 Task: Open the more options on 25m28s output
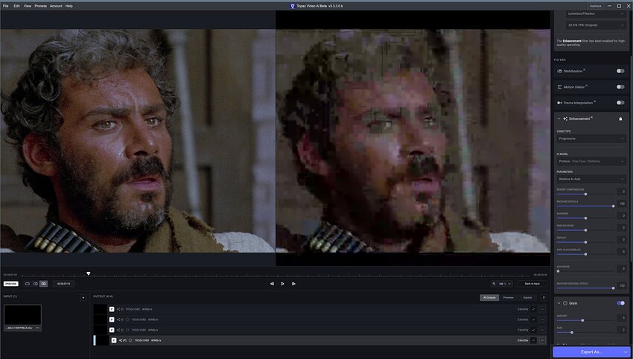542,340
